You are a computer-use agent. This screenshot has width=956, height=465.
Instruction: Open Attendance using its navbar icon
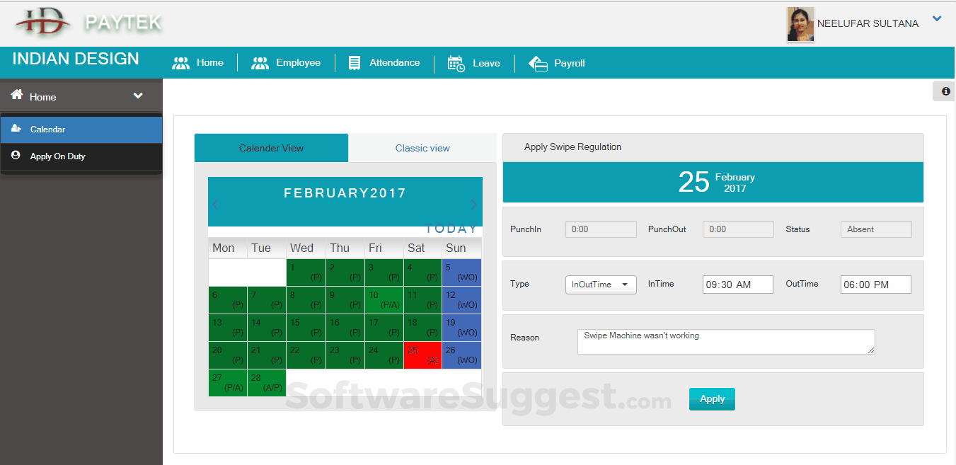pos(355,62)
